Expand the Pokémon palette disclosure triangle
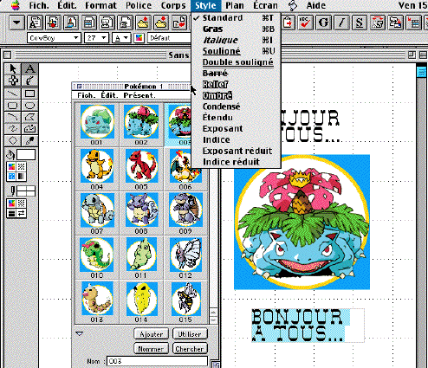The width and height of the screenshot is (428, 368). coord(79,333)
